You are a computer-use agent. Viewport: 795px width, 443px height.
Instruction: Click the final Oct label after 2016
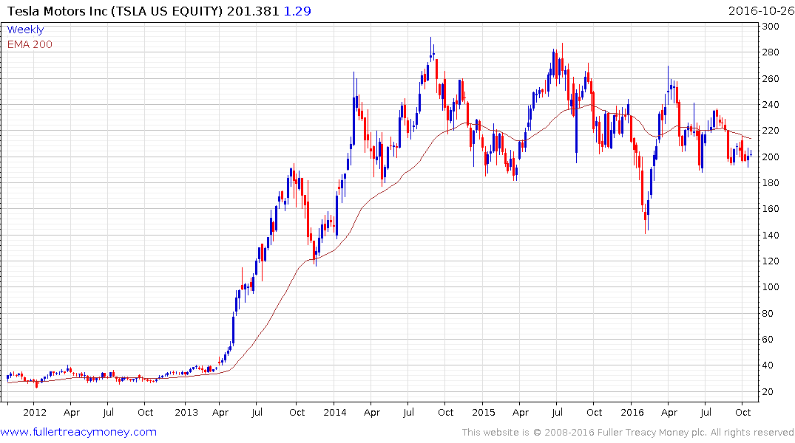742,412
